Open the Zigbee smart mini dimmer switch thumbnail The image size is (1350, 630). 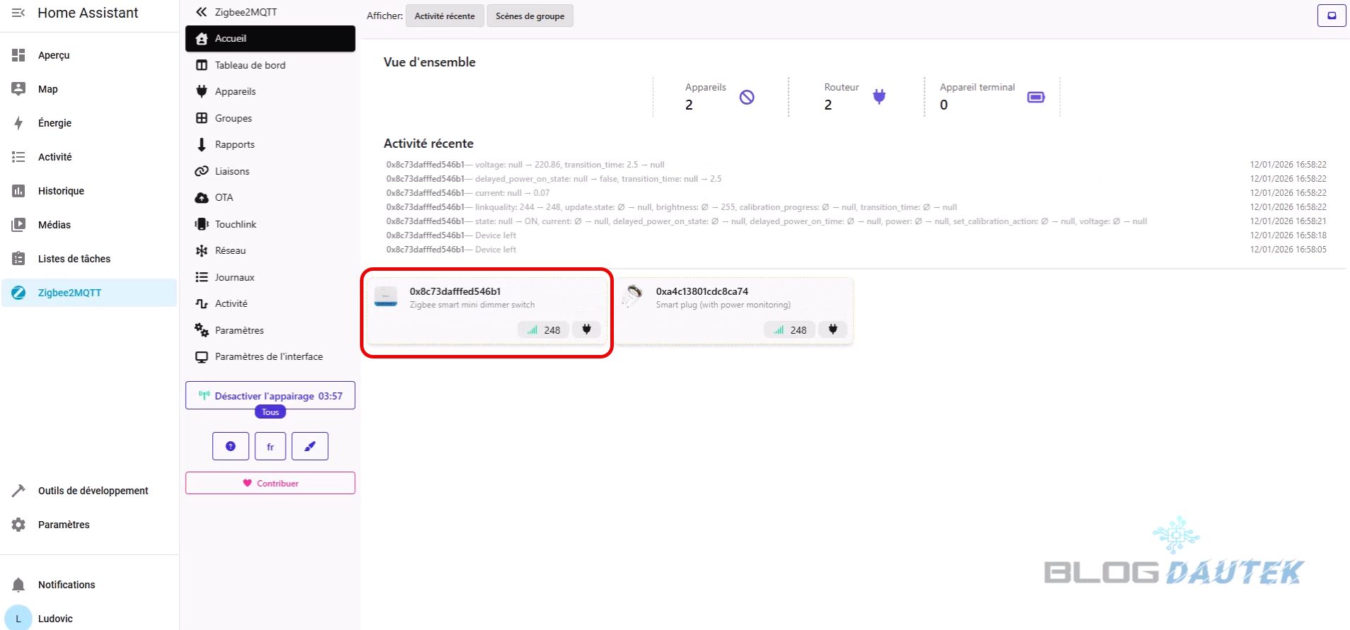coord(386,297)
